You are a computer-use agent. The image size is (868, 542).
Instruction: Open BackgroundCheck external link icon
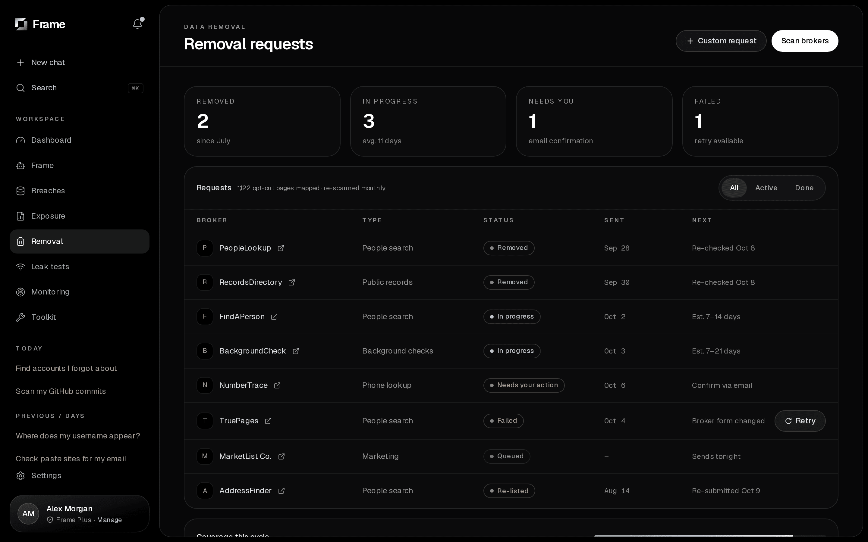click(x=296, y=351)
